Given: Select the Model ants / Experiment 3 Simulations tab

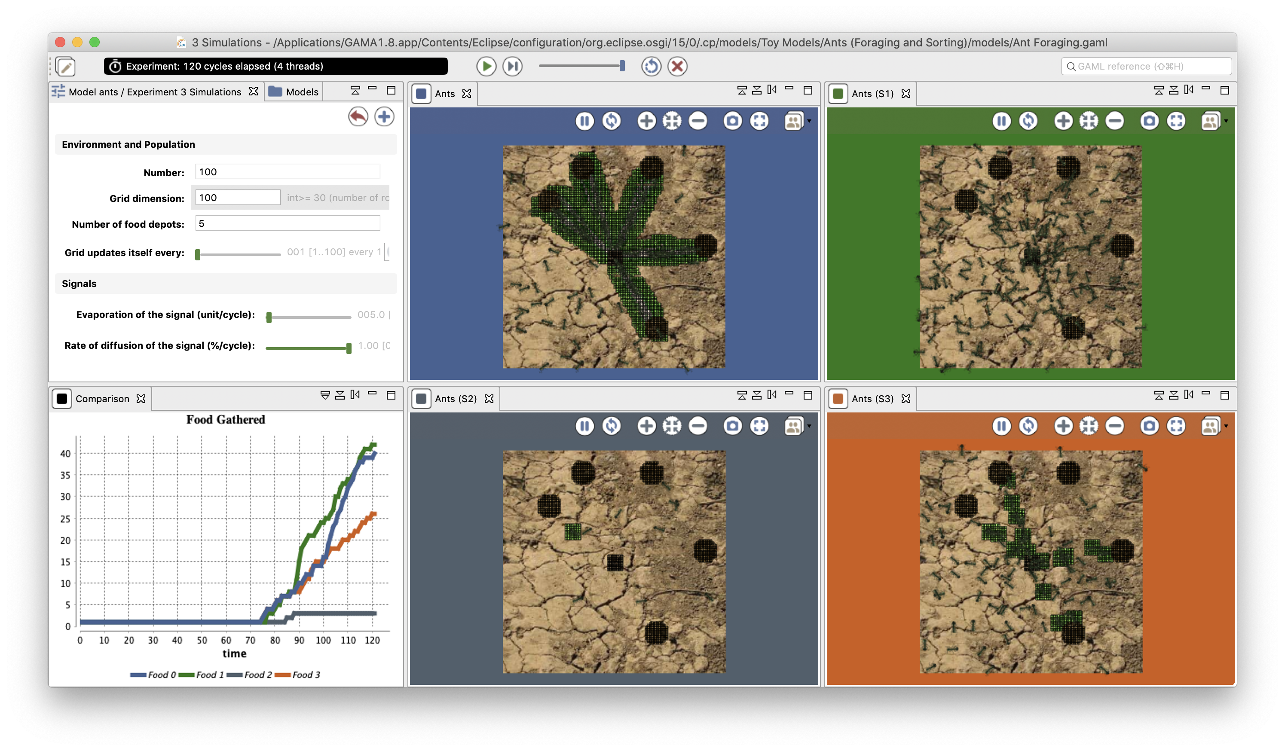Looking at the screenshot, I should coord(155,92).
